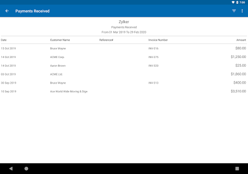Open the ACME Ltd. payment row
The image size is (248, 174).
coord(124,74)
